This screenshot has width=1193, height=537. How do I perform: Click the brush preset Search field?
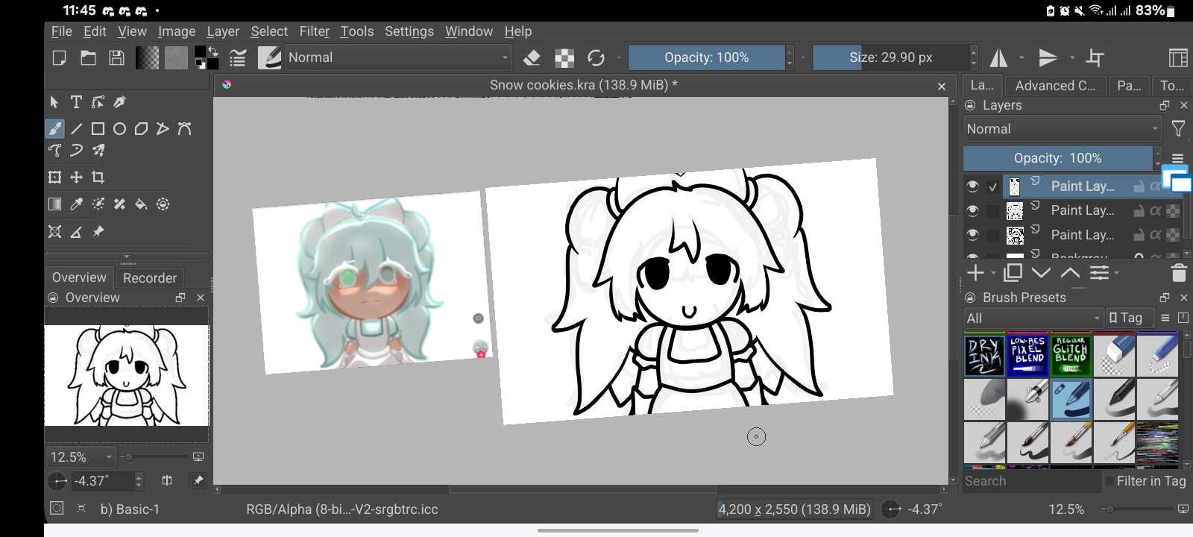tap(1030, 482)
